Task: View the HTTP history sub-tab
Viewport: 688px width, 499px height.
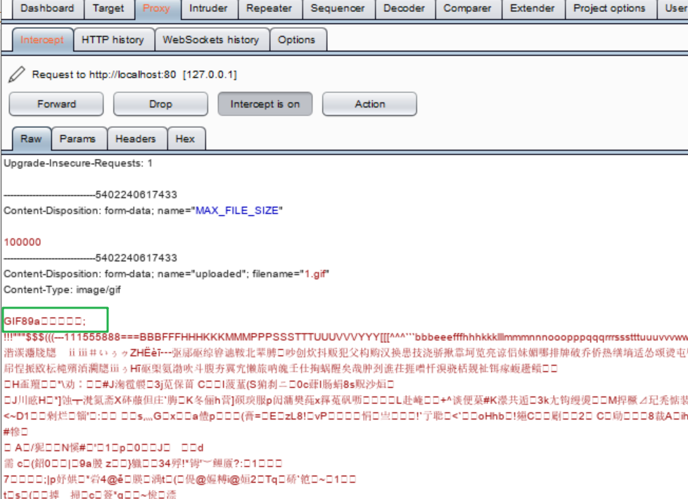Action: coord(113,40)
